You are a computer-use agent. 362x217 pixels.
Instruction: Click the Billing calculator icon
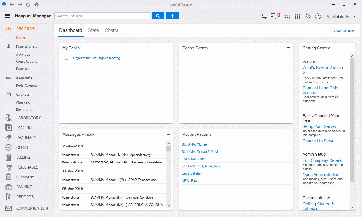point(8,157)
